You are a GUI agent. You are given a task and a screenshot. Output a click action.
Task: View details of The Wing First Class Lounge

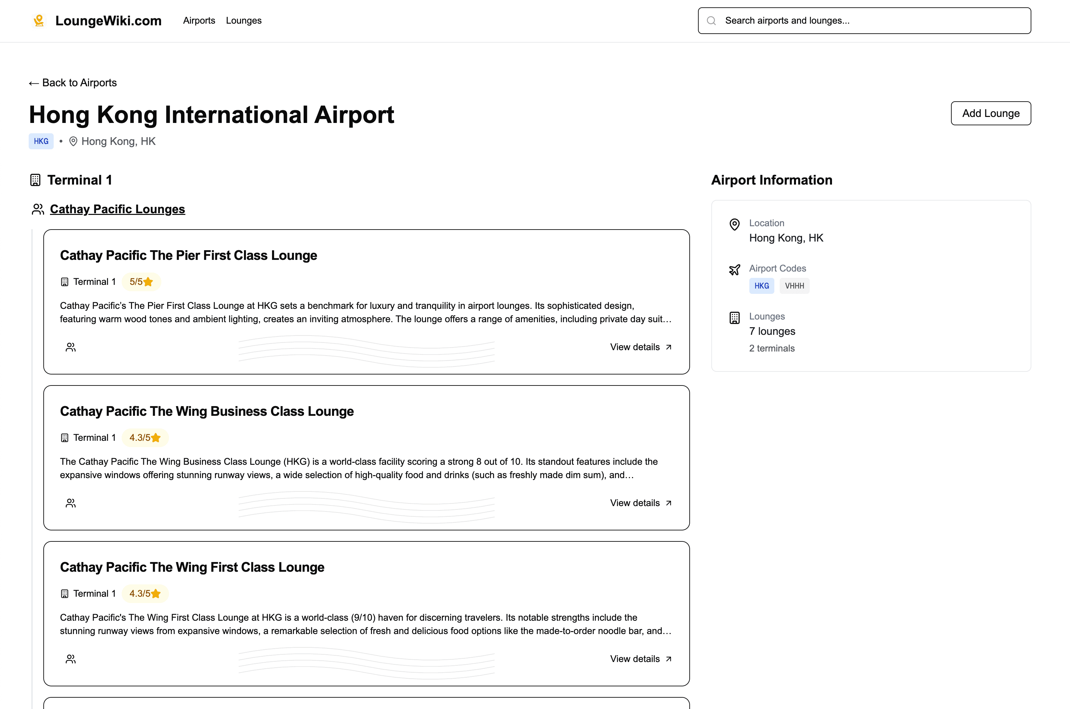[x=640, y=659]
